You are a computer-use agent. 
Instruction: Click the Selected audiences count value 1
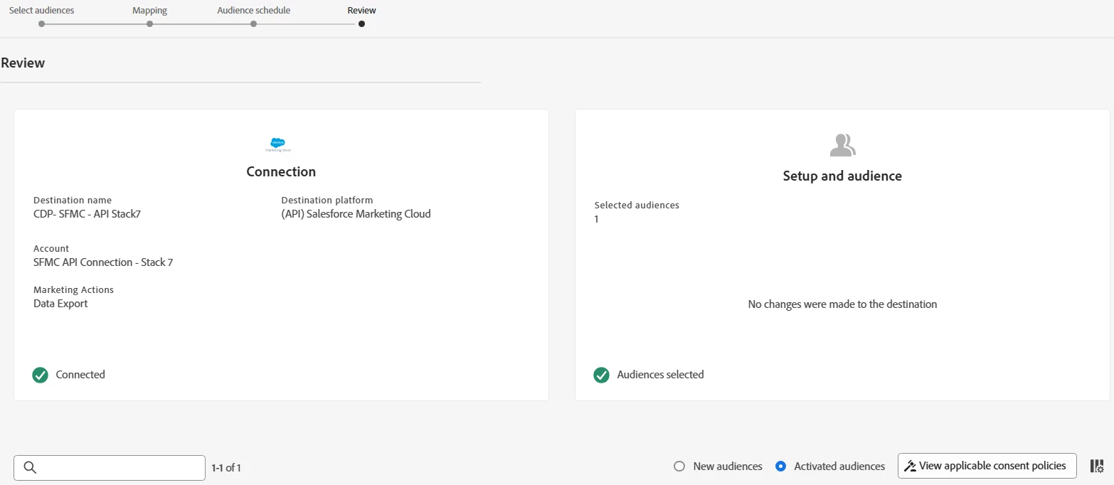[x=597, y=219]
